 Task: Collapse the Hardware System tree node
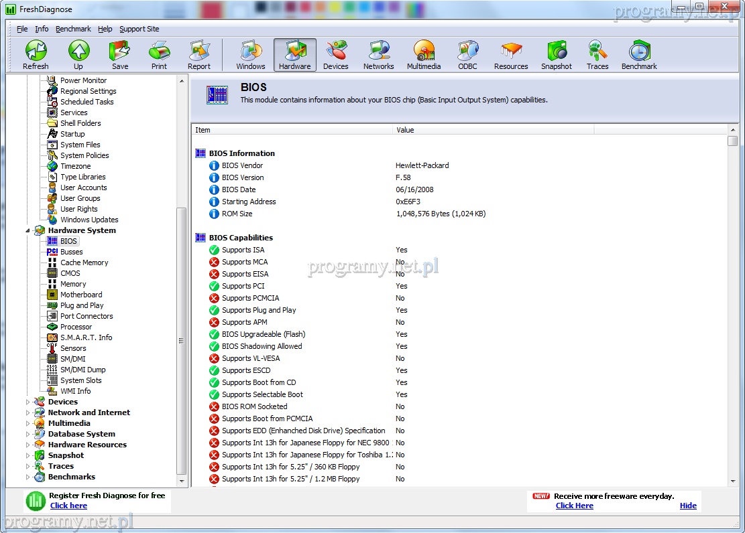[x=28, y=230]
